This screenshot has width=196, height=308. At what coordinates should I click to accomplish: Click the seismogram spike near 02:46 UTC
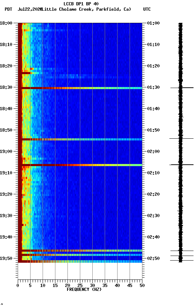pyautogui.click(x=182, y=251)
